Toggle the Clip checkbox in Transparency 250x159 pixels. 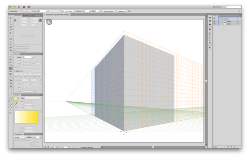(x=31, y=144)
